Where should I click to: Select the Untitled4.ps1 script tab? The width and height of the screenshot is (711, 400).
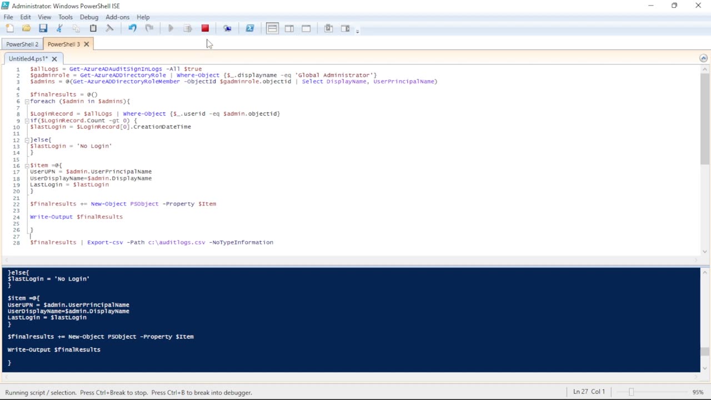(x=28, y=58)
